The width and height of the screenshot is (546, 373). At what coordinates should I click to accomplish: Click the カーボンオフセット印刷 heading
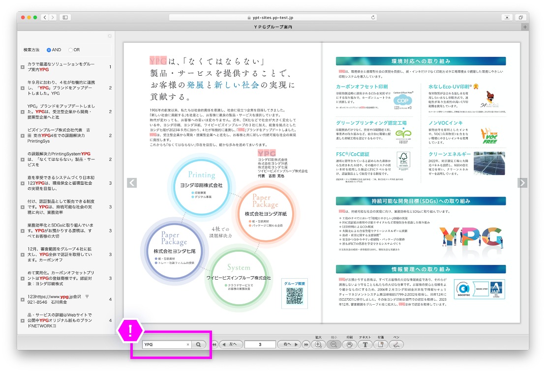pyautogui.click(x=362, y=86)
